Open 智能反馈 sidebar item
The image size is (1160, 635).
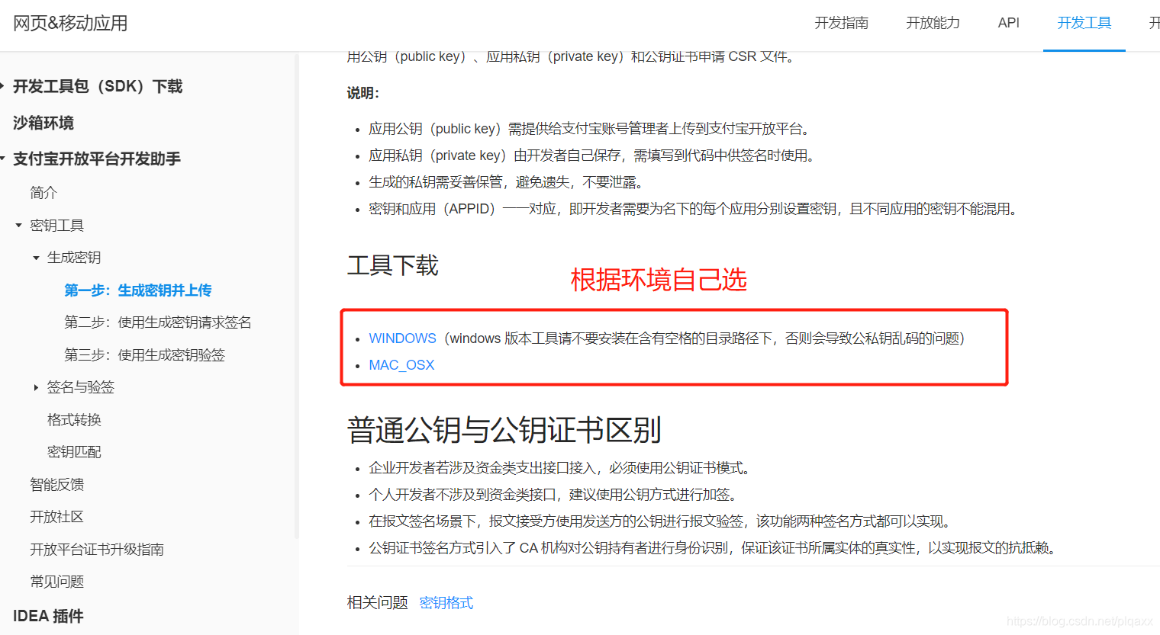(56, 485)
